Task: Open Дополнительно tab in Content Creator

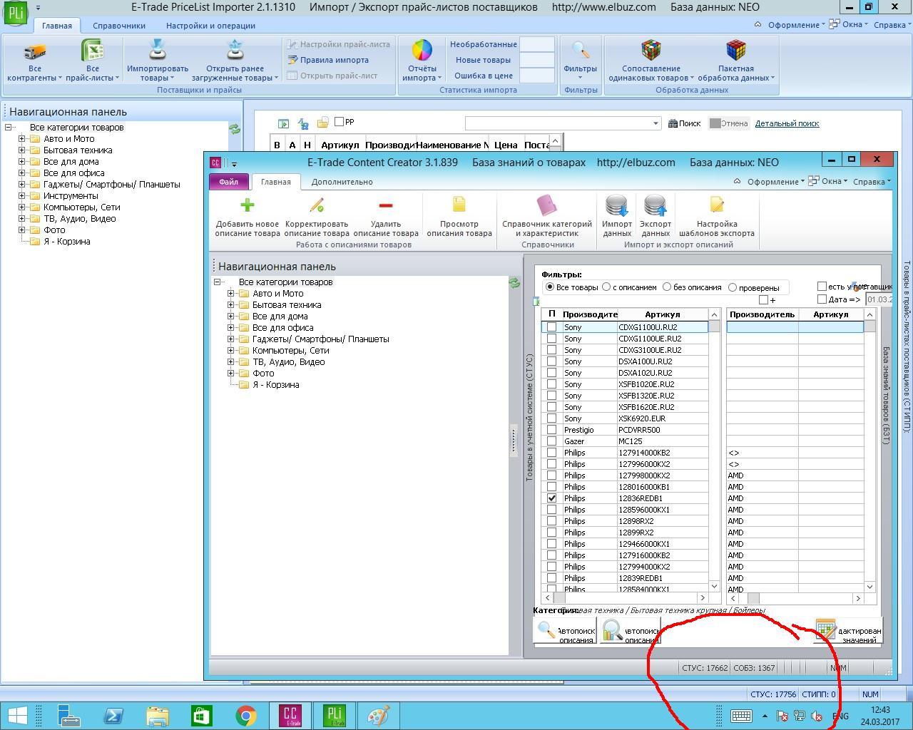Action: point(342,182)
